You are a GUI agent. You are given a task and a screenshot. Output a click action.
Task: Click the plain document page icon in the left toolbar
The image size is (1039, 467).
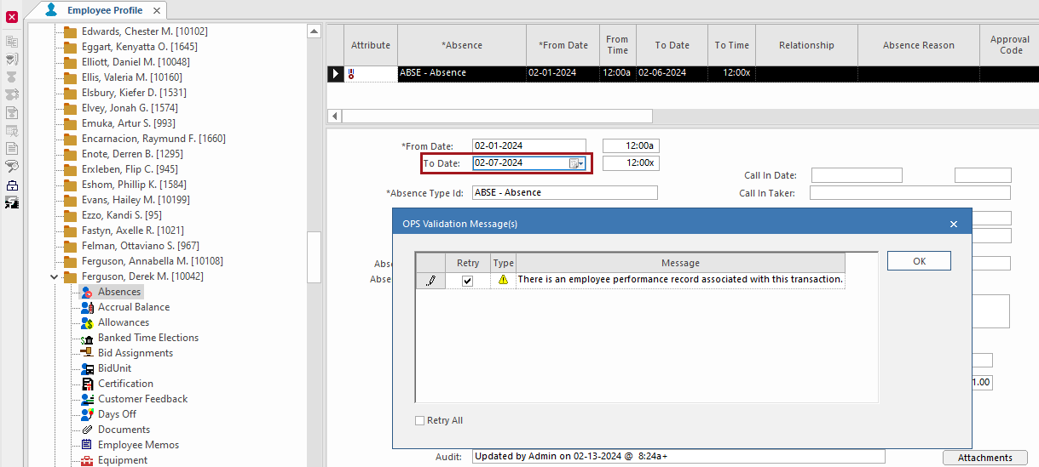(12, 148)
